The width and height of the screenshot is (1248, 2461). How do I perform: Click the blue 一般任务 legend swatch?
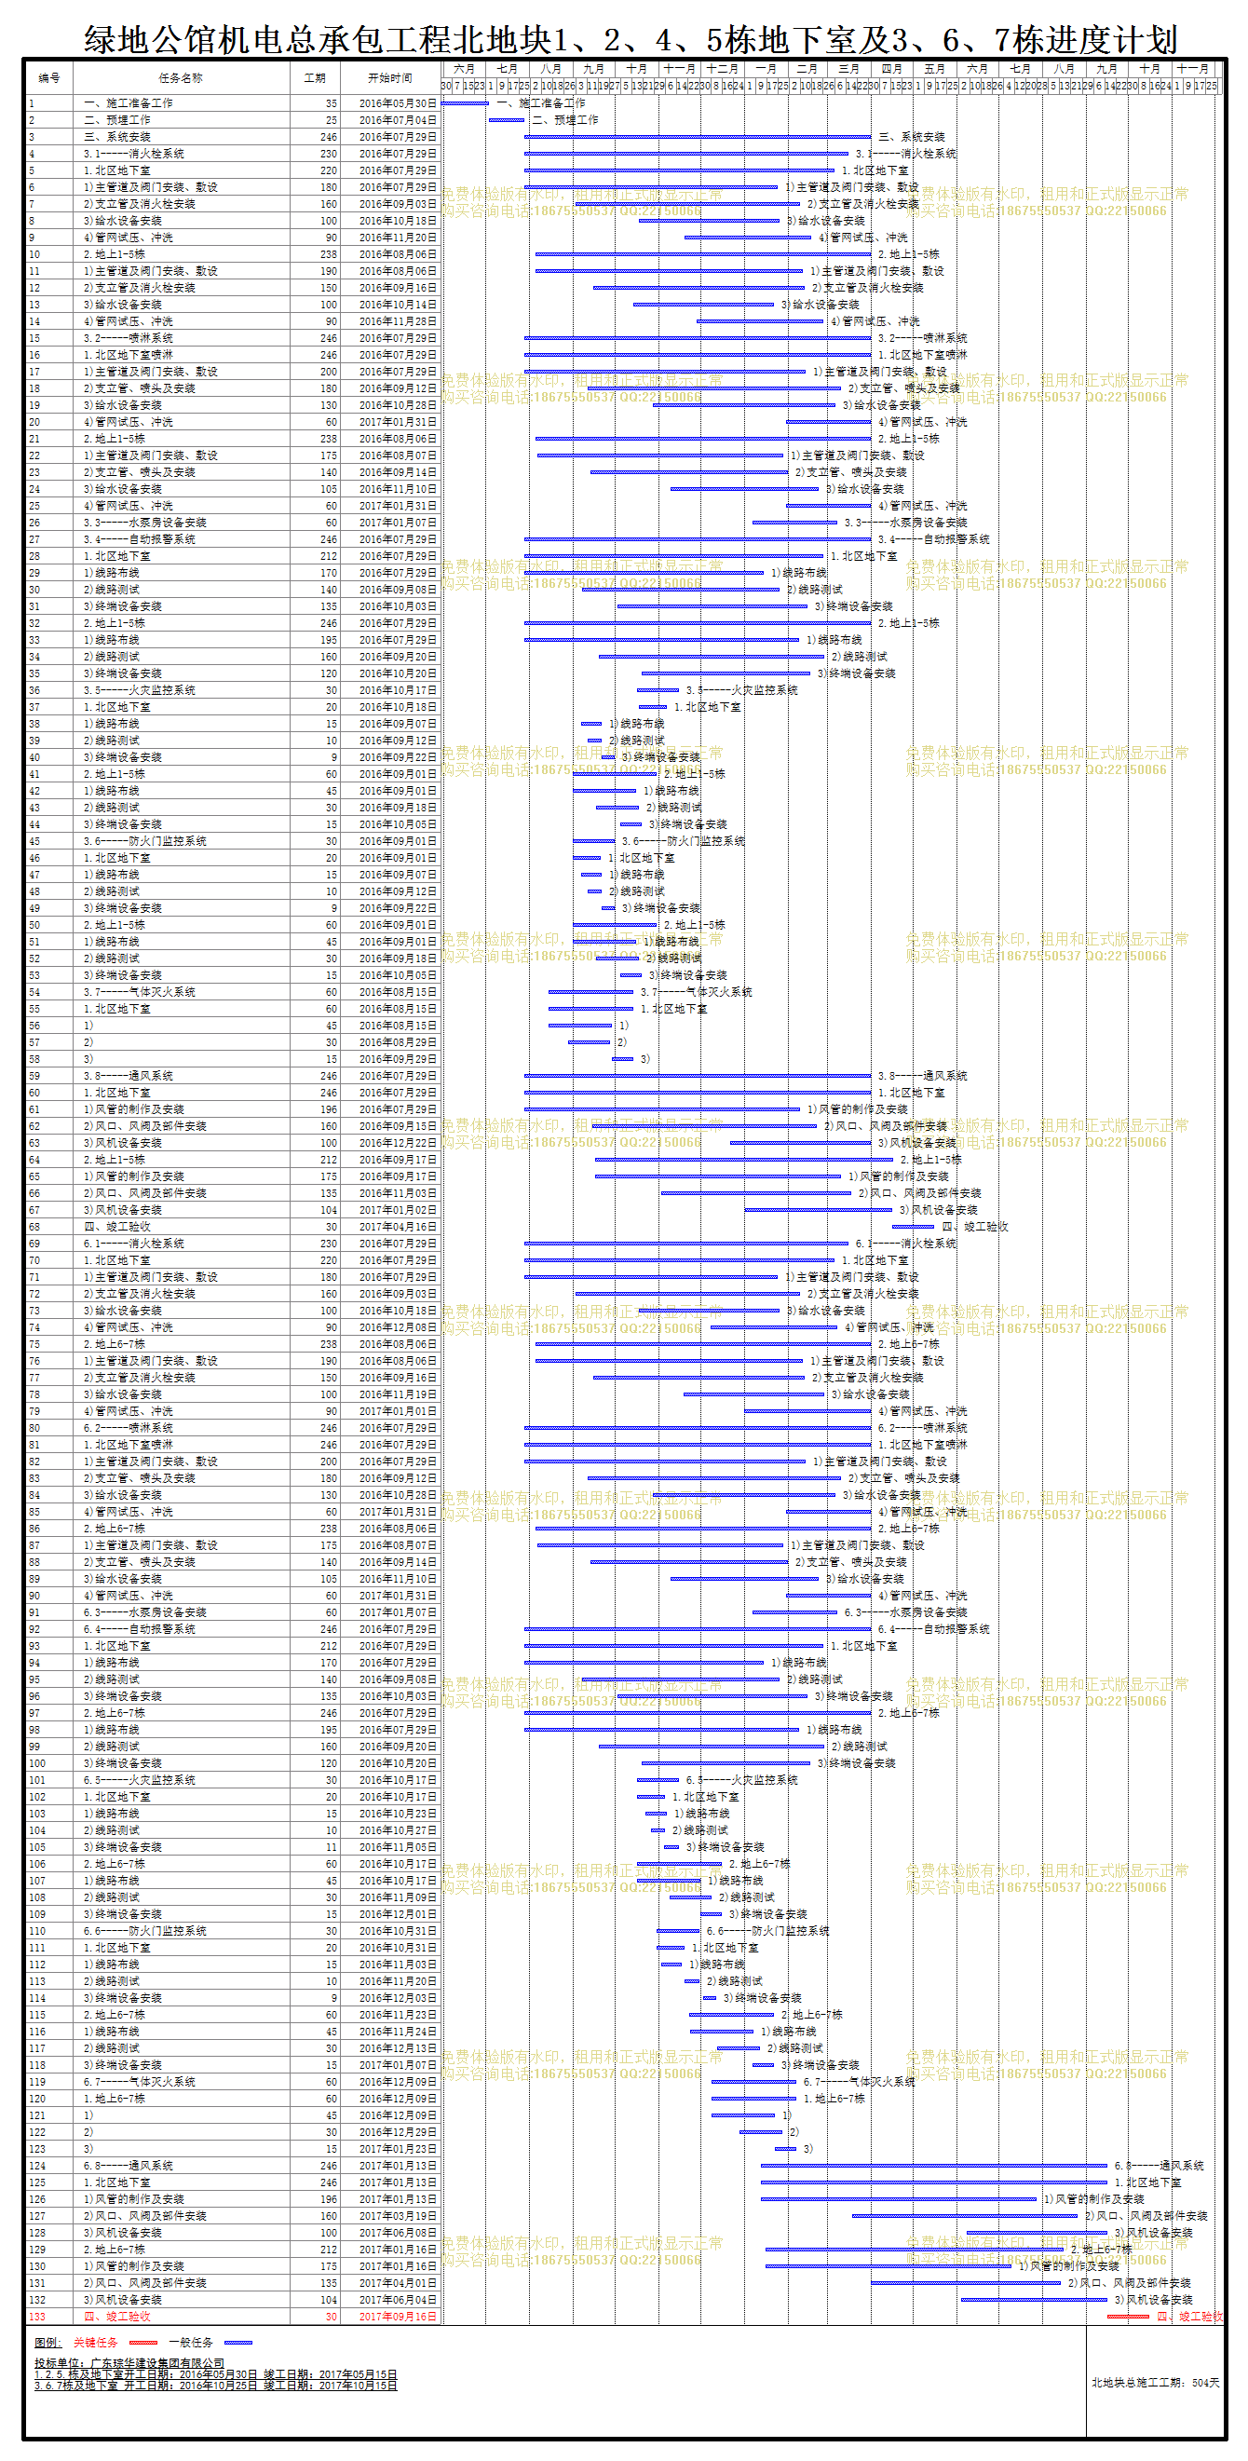(237, 2343)
